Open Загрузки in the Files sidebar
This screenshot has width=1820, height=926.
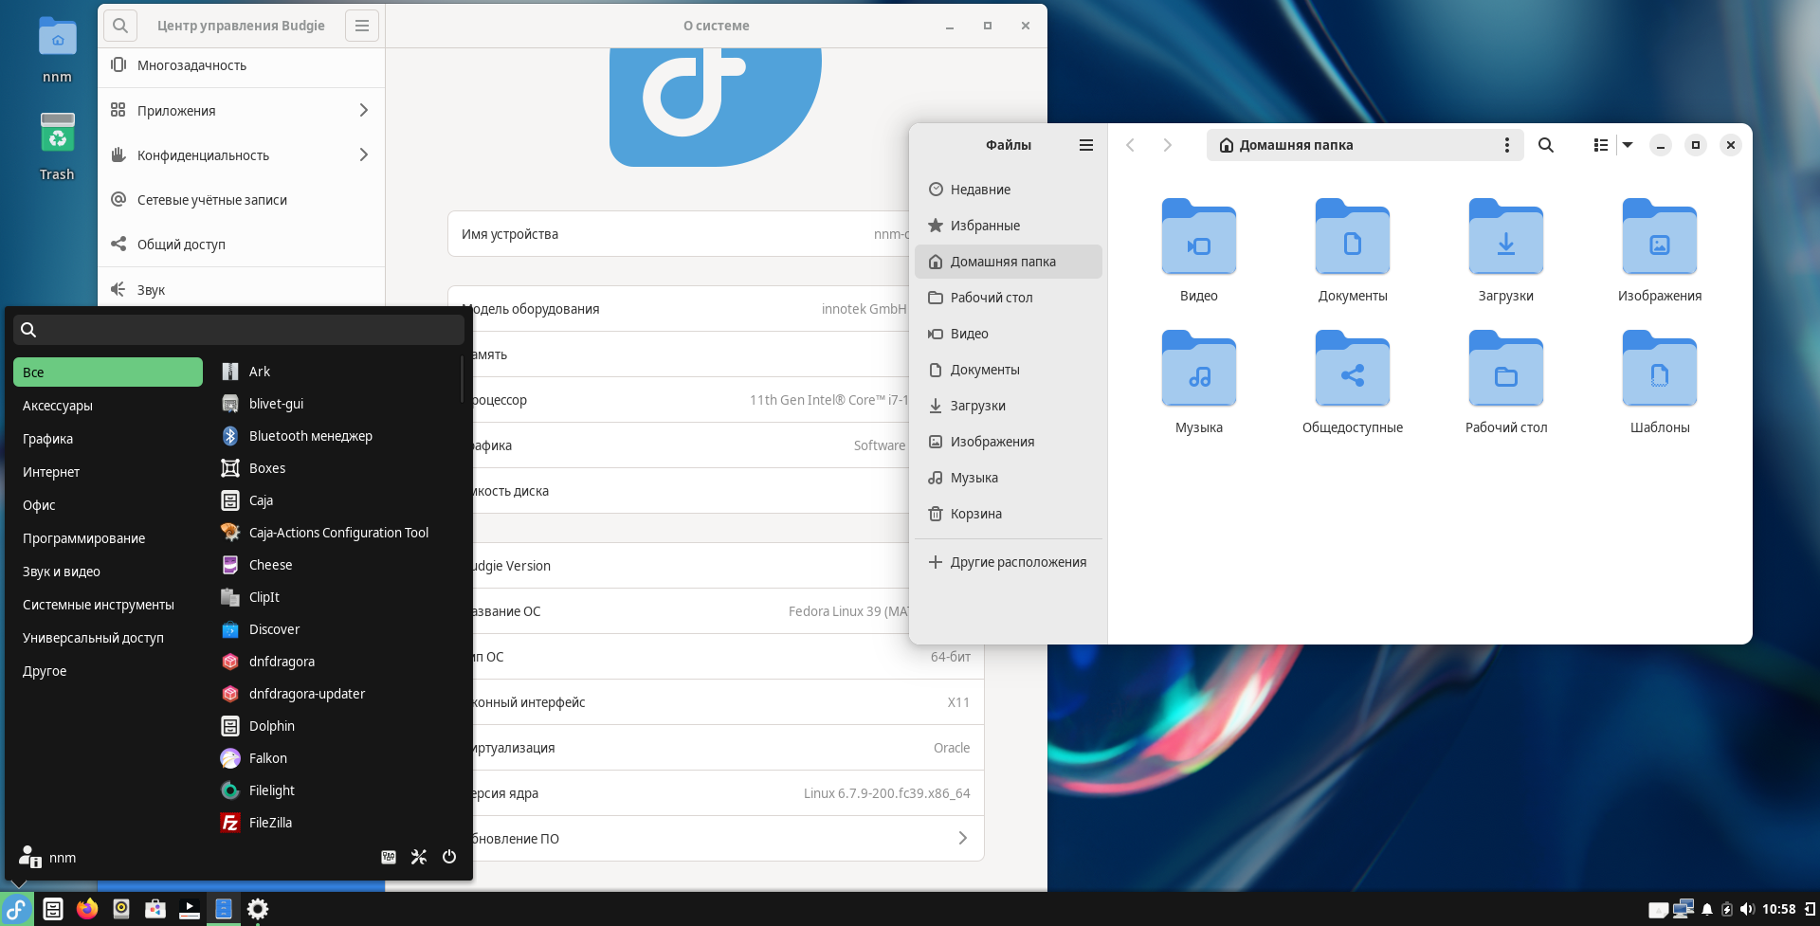coord(977,406)
